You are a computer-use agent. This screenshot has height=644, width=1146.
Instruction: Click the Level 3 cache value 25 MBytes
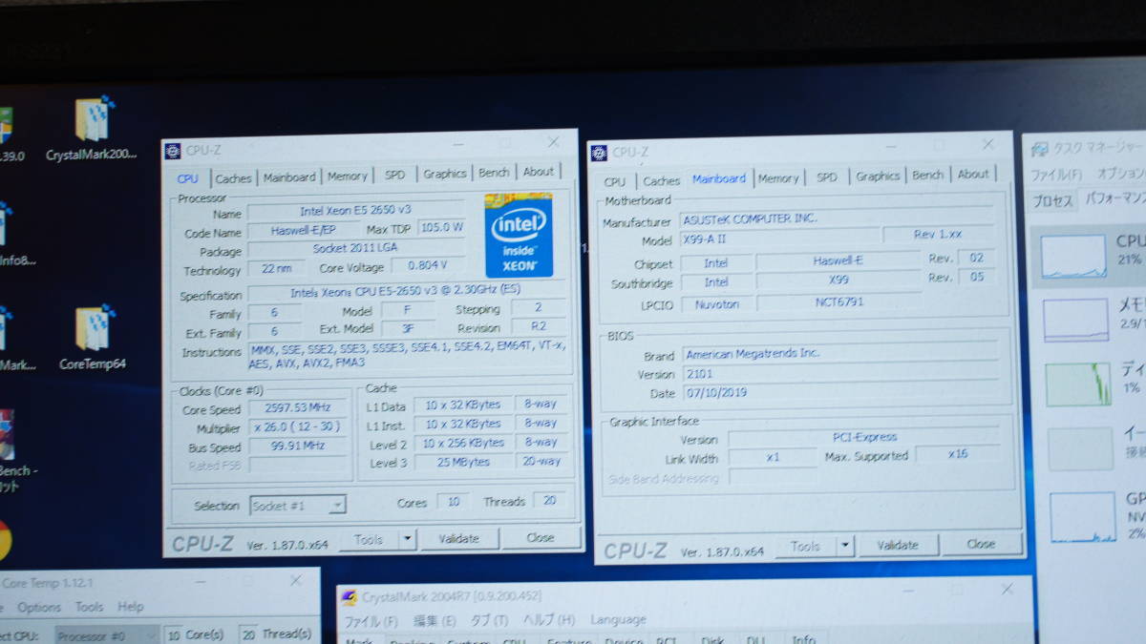(464, 462)
